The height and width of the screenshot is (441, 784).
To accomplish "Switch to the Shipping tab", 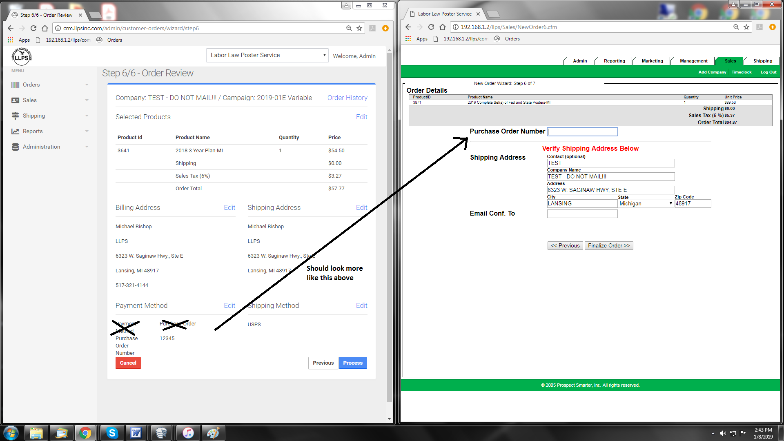I will pyautogui.click(x=762, y=61).
